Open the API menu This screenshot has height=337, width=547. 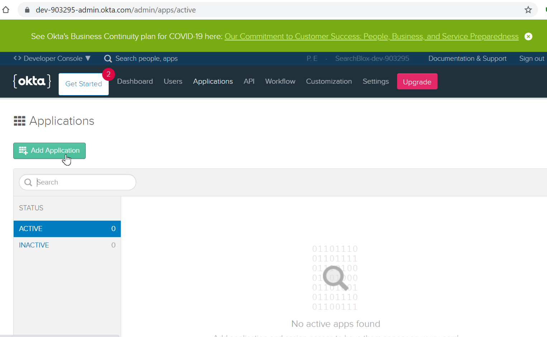[x=249, y=82]
